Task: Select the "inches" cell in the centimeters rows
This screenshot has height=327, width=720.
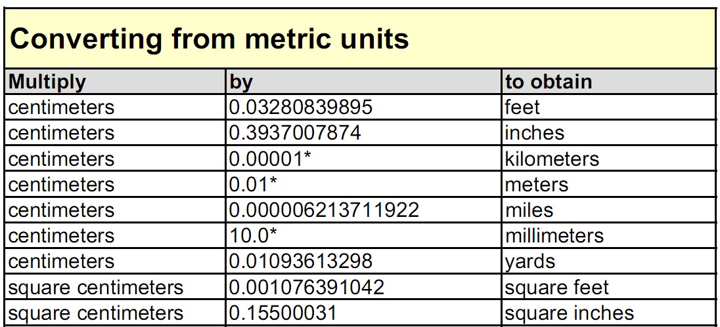Action: click(534, 133)
